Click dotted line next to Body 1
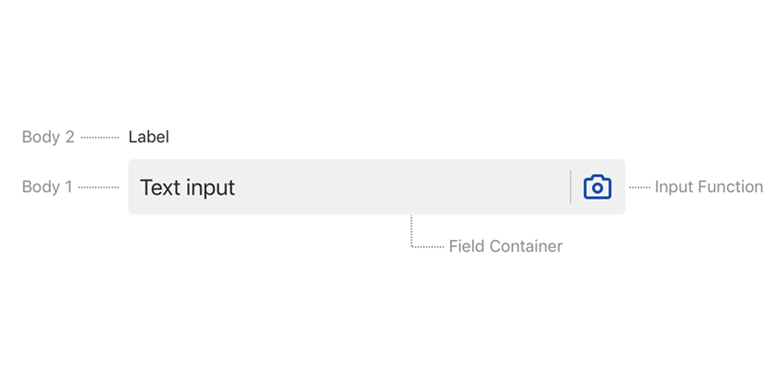 pos(99,188)
